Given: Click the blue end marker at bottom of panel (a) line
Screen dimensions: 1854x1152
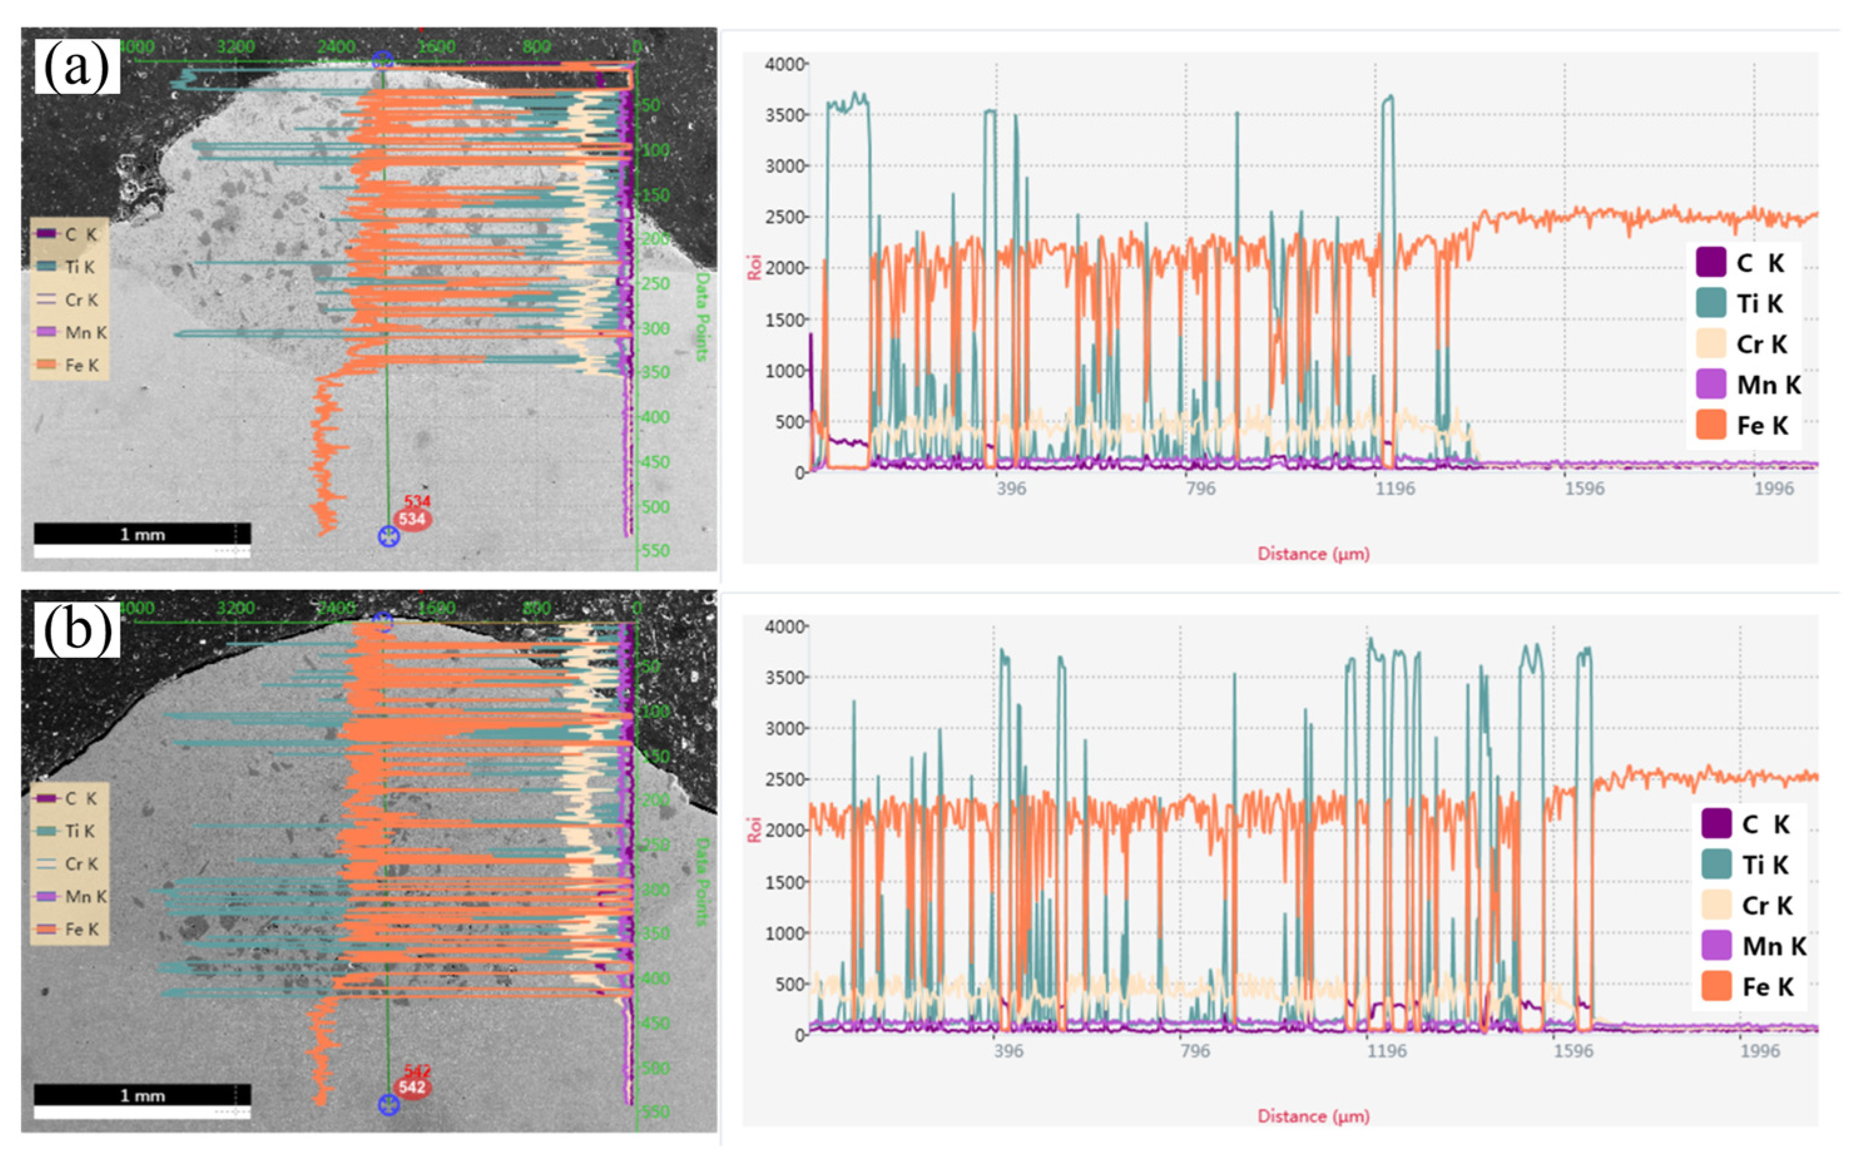Looking at the screenshot, I should (x=388, y=536).
